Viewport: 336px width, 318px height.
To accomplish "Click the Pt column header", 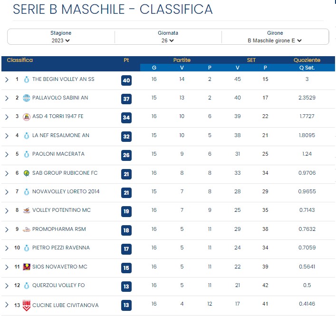I will [126, 60].
